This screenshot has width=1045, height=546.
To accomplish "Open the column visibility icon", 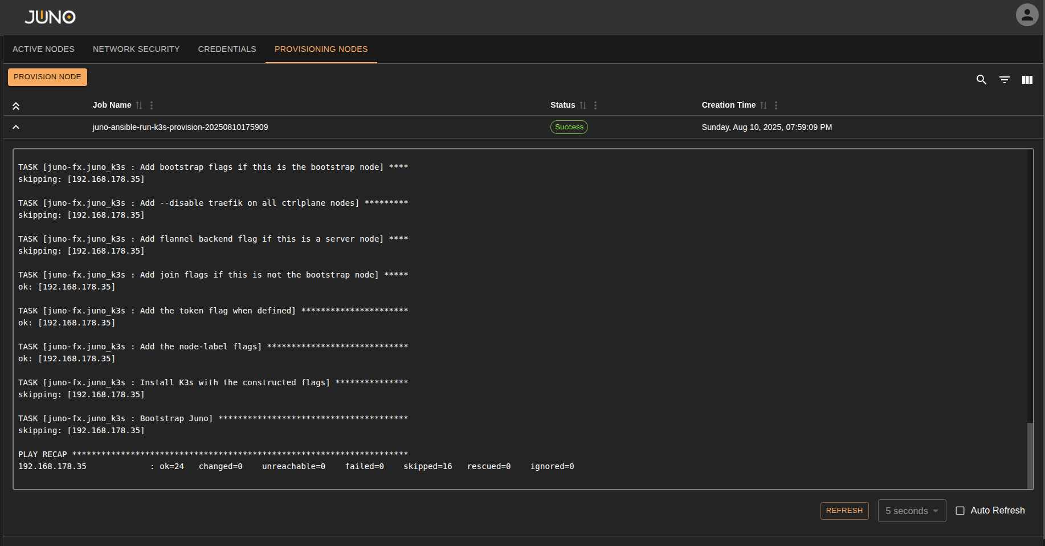I will point(1027,80).
